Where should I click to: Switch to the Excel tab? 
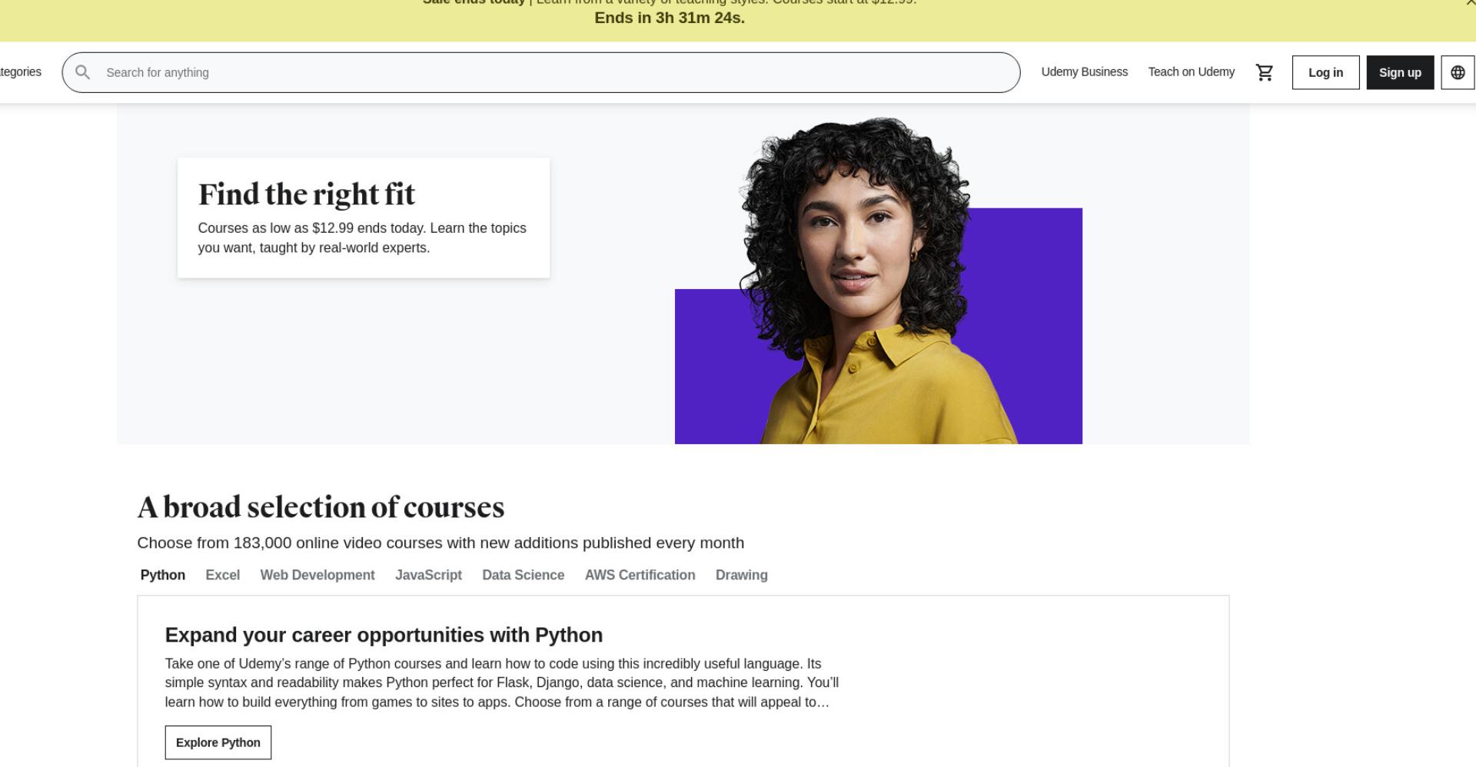[x=223, y=575]
